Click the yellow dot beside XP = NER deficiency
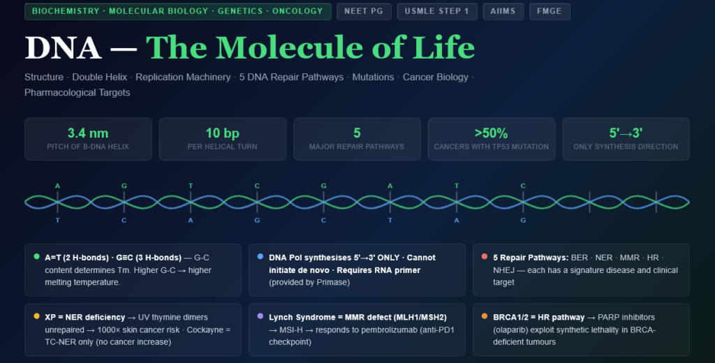Screen dimensions: 715x363 (36, 316)
